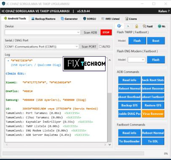Viewport: 171px width, 160px height.
Task: Click the LG Servis Menüsü log line
Action: pos(52,108)
